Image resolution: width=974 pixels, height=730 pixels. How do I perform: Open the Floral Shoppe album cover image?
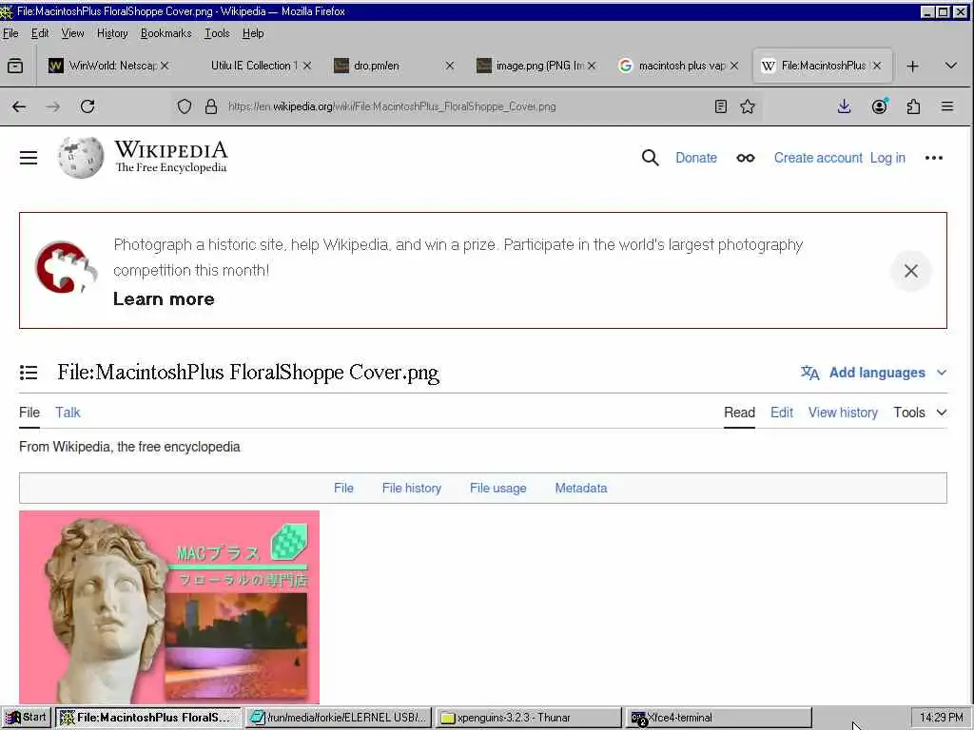pos(169,607)
